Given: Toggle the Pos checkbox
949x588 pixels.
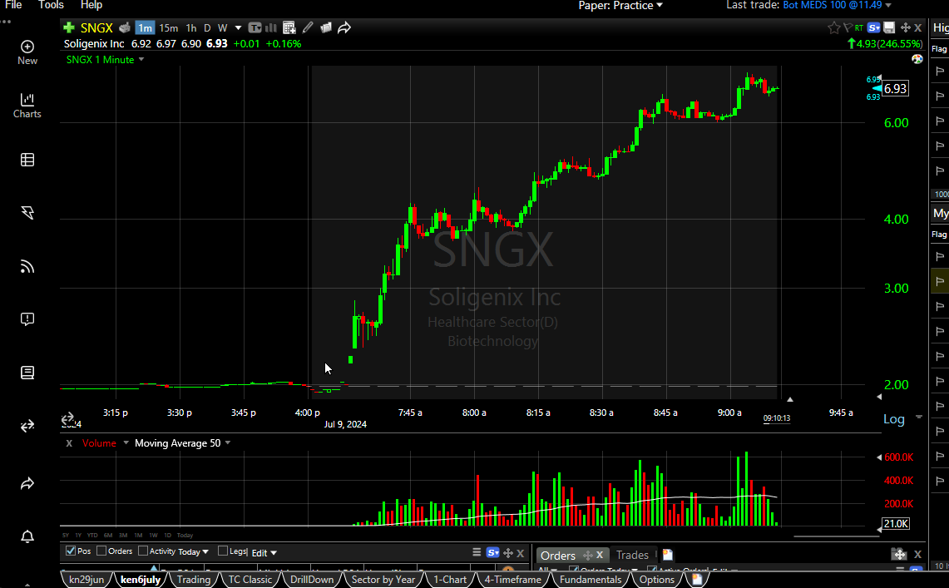Looking at the screenshot, I should click(71, 551).
